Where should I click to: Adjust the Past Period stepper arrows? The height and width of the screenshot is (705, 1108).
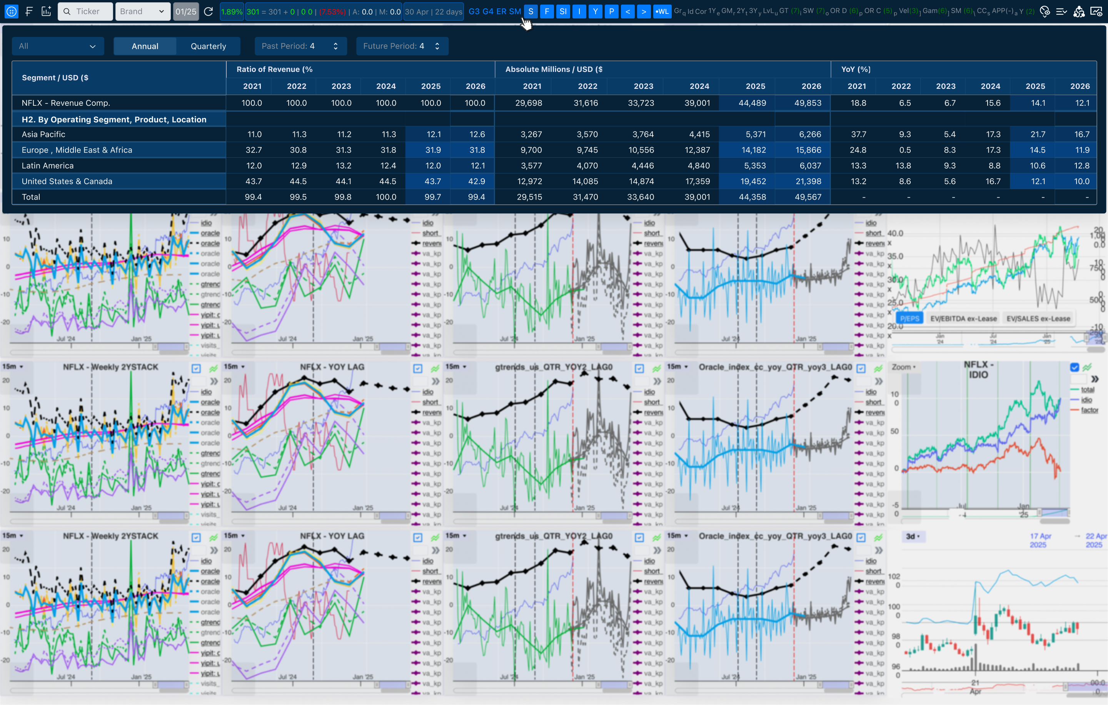click(335, 46)
